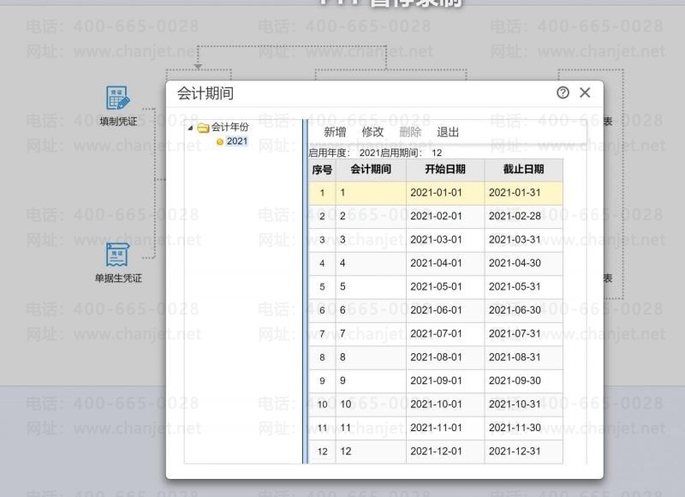Click the 开始日期 column header
The width and height of the screenshot is (685, 497).
445,170
